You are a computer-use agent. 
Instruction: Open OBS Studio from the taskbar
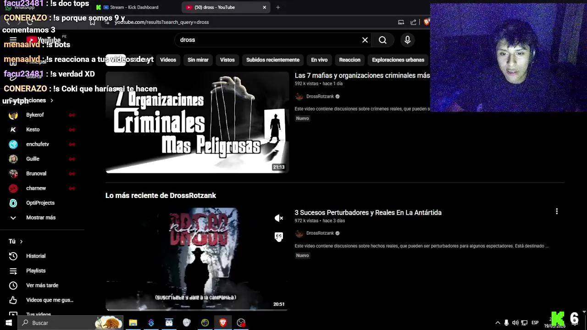(x=241, y=323)
